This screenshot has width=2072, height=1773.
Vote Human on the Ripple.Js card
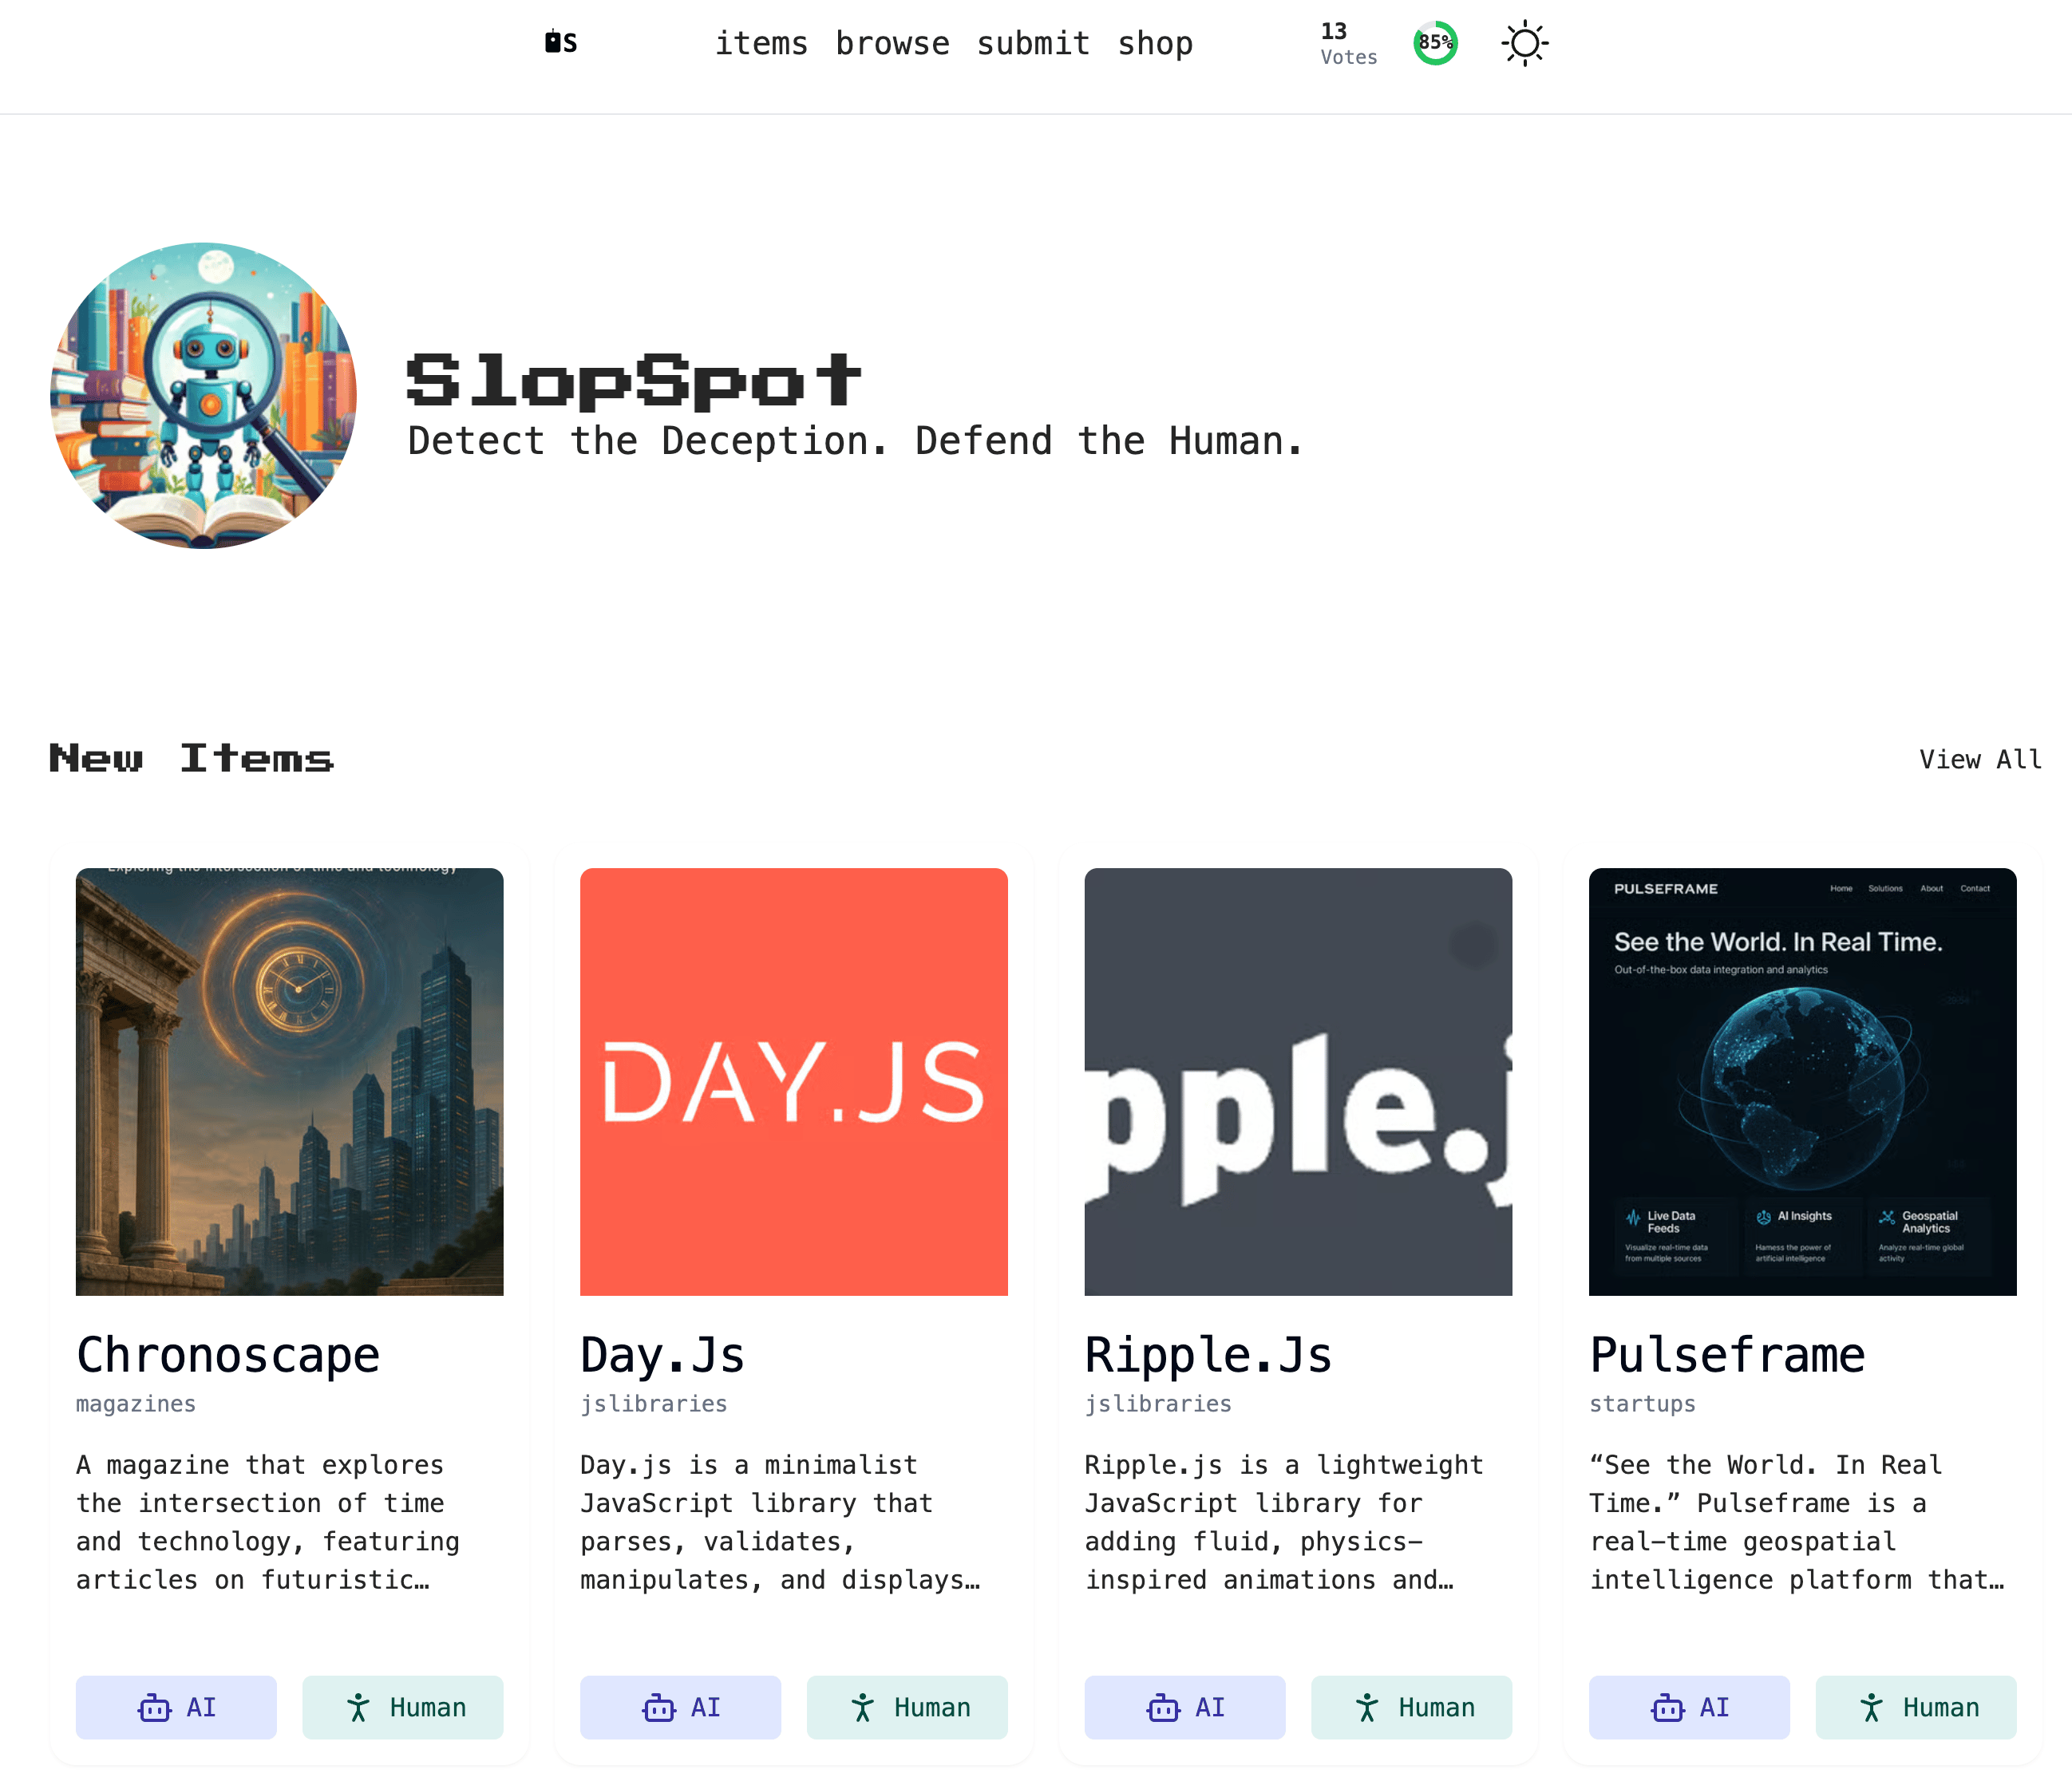coord(1411,1708)
